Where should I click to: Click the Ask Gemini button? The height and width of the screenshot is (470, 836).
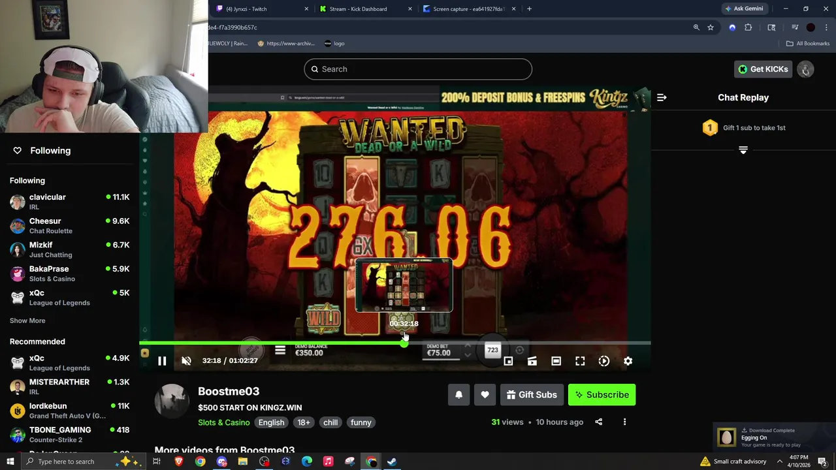[744, 9]
